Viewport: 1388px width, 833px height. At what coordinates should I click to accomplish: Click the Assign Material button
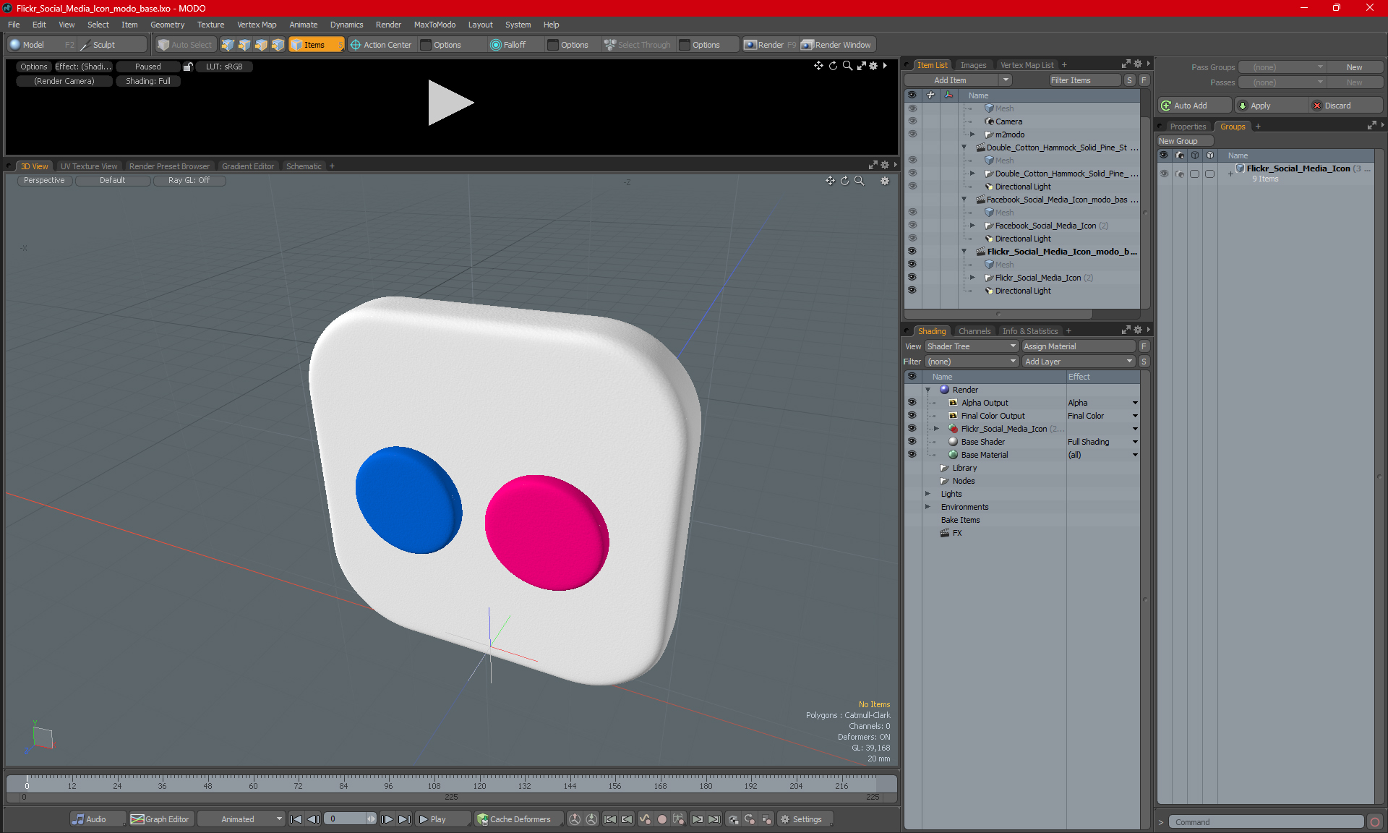pyautogui.click(x=1079, y=346)
